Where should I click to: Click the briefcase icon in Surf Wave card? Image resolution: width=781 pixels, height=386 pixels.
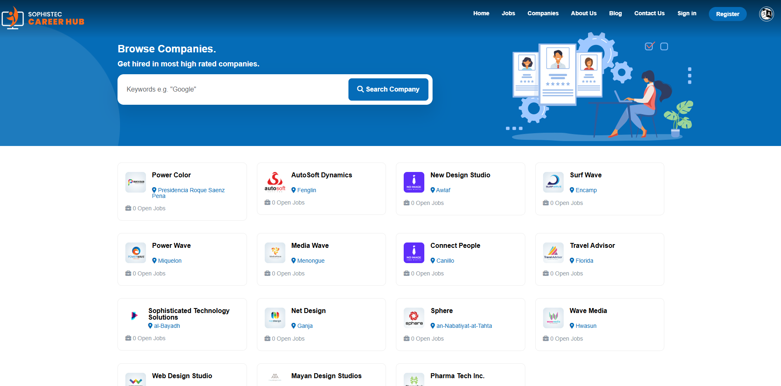pyautogui.click(x=546, y=203)
